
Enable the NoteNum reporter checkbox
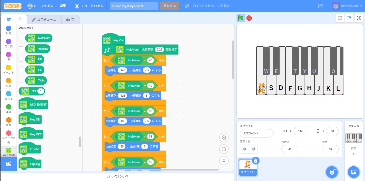(21, 38)
